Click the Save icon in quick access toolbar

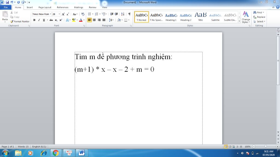[x=7, y=2]
